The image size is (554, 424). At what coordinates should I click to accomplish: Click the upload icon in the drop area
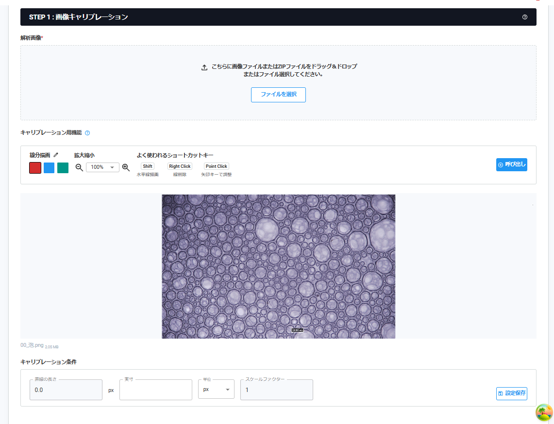coord(204,67)
